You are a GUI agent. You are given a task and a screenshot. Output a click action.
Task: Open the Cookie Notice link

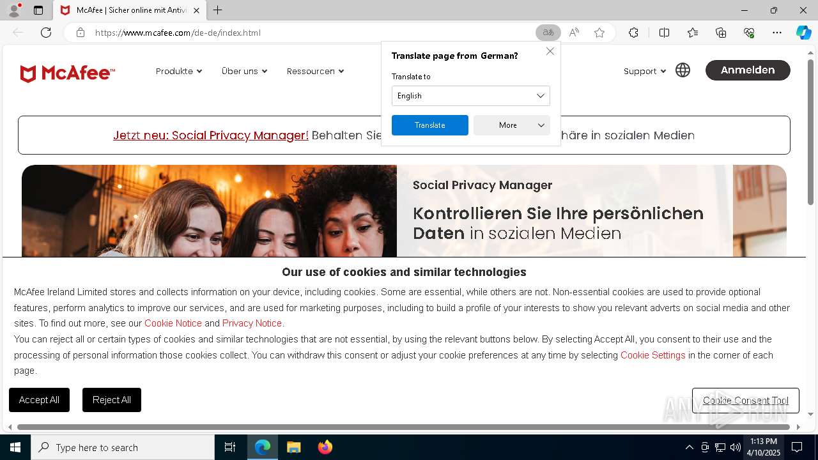click(173, 323)
